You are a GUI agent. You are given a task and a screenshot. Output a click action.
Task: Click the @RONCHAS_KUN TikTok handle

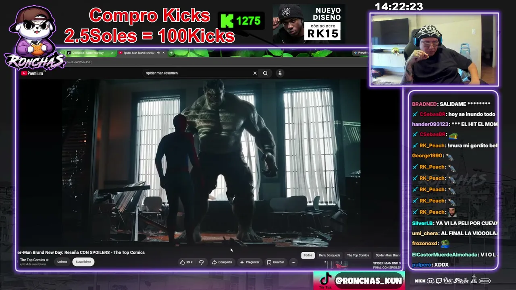368,281
